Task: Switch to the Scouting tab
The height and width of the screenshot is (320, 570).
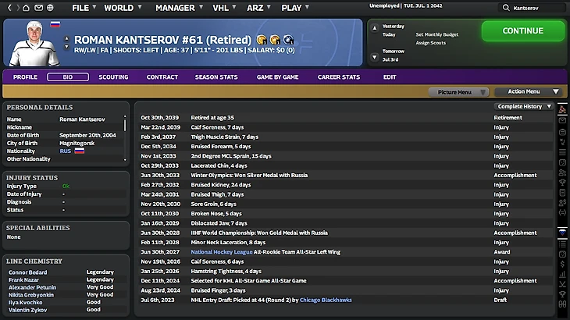Action: coord(113,77)
